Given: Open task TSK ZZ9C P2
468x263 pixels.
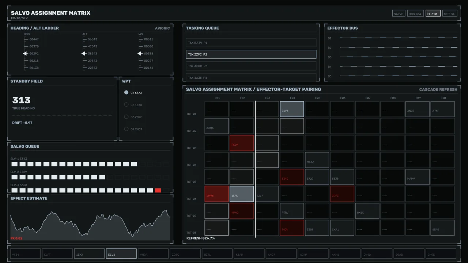Looking at the screenshot, I should coord(251,54).
